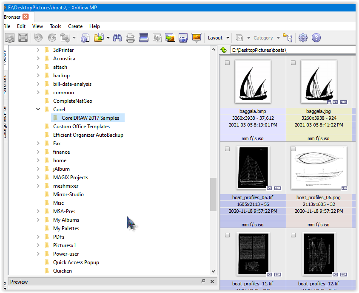Screen dimensions: 359x293
Task: Click the Print icon in toolbar
Action: (x=131, y=38)
